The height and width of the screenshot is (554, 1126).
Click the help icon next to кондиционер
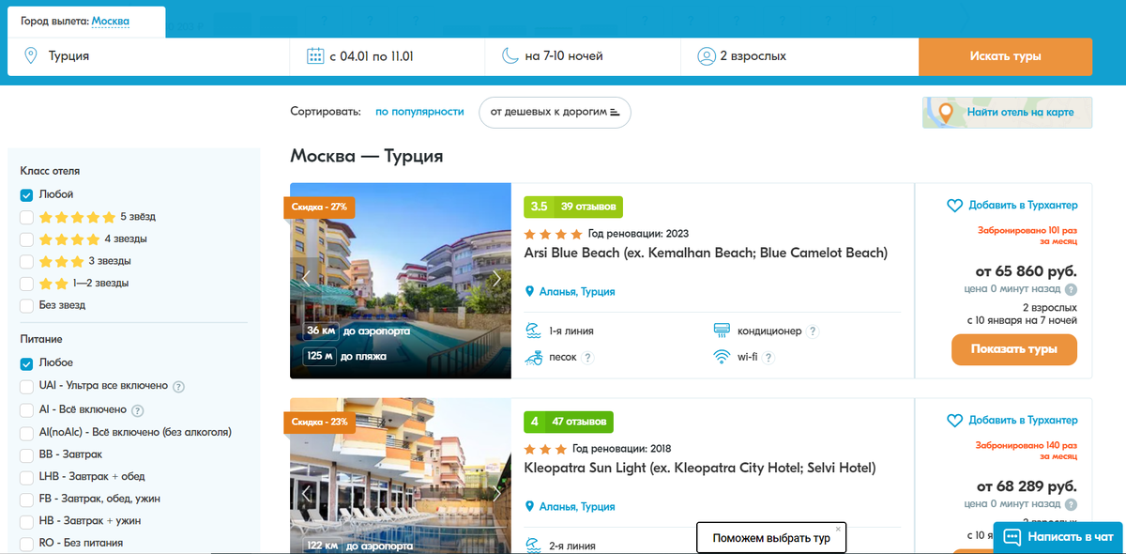tap(813, 331)
